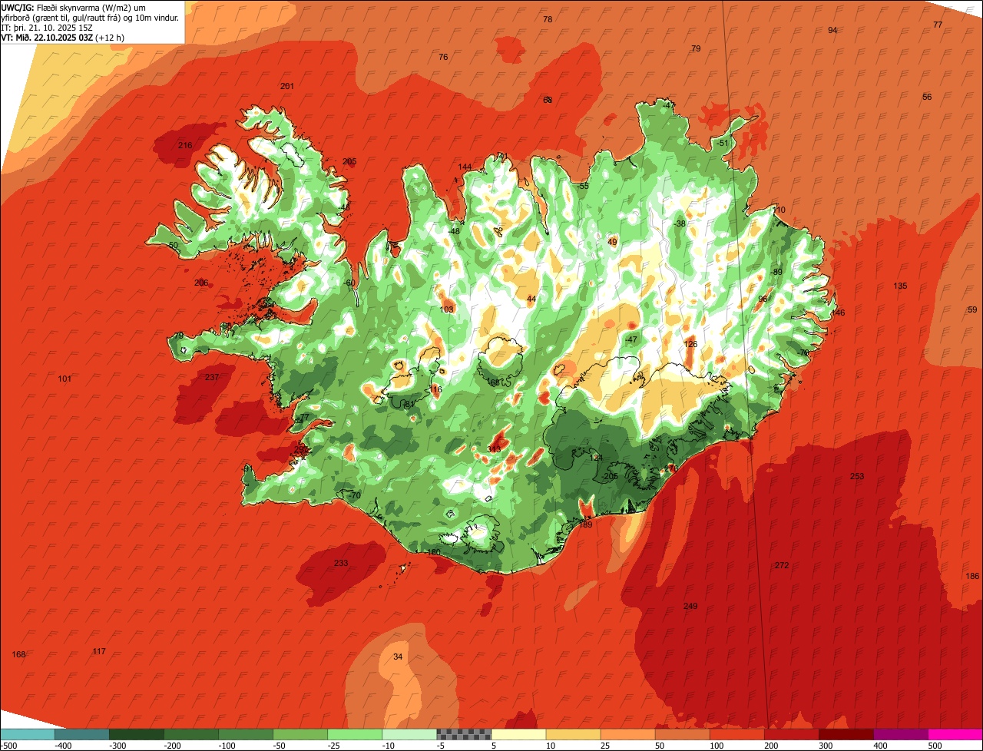Click the map value 59
This screenshot has width=983, height=751.
click(972, 310)
